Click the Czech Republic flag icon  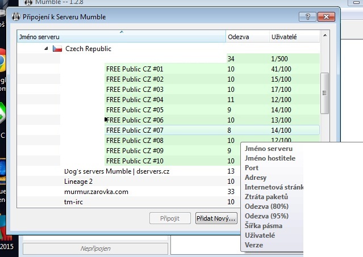[57, 49]
